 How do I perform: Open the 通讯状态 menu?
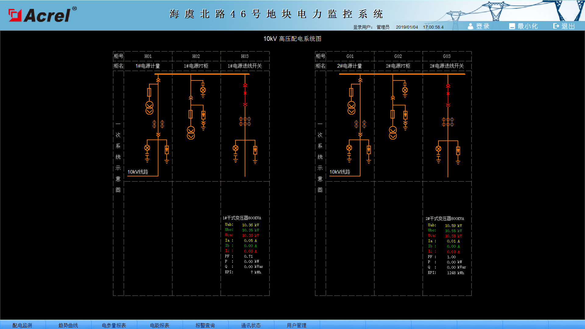coord(251,325)
